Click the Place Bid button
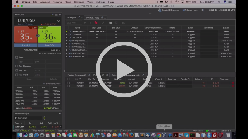248x139 pixels. point(26,46)
